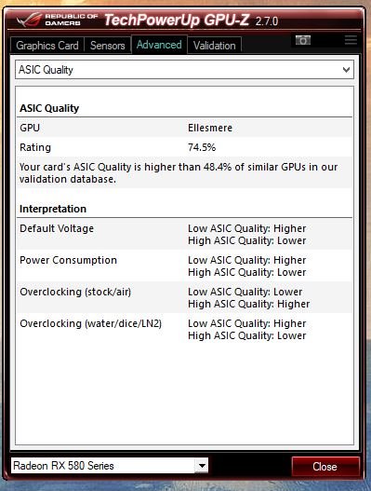Click the camera screenshot icon
Screen dimensions: 371x491
click(303, 40)
